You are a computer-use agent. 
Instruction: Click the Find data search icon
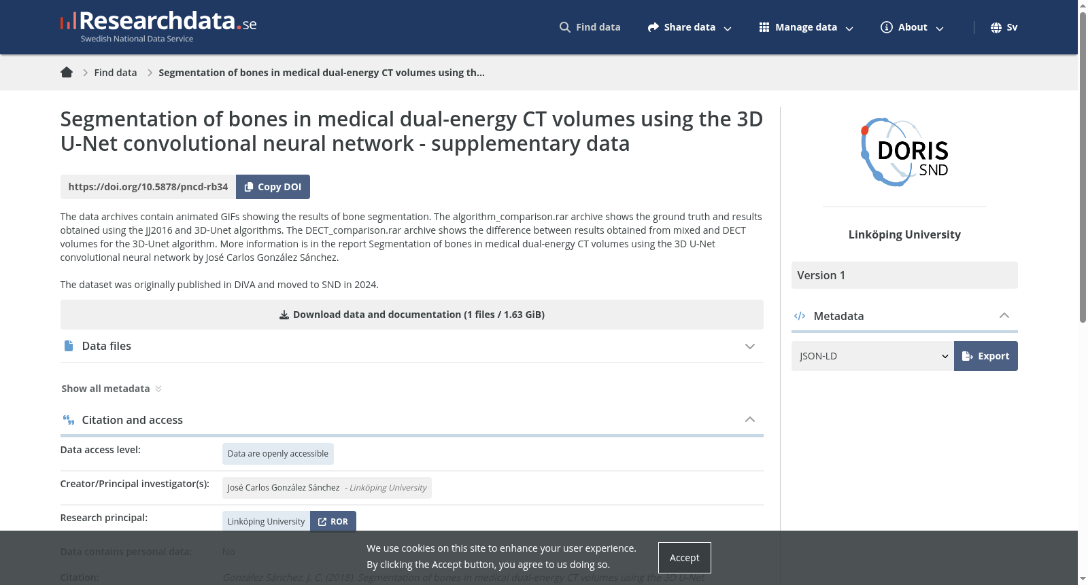pos(565,27)
